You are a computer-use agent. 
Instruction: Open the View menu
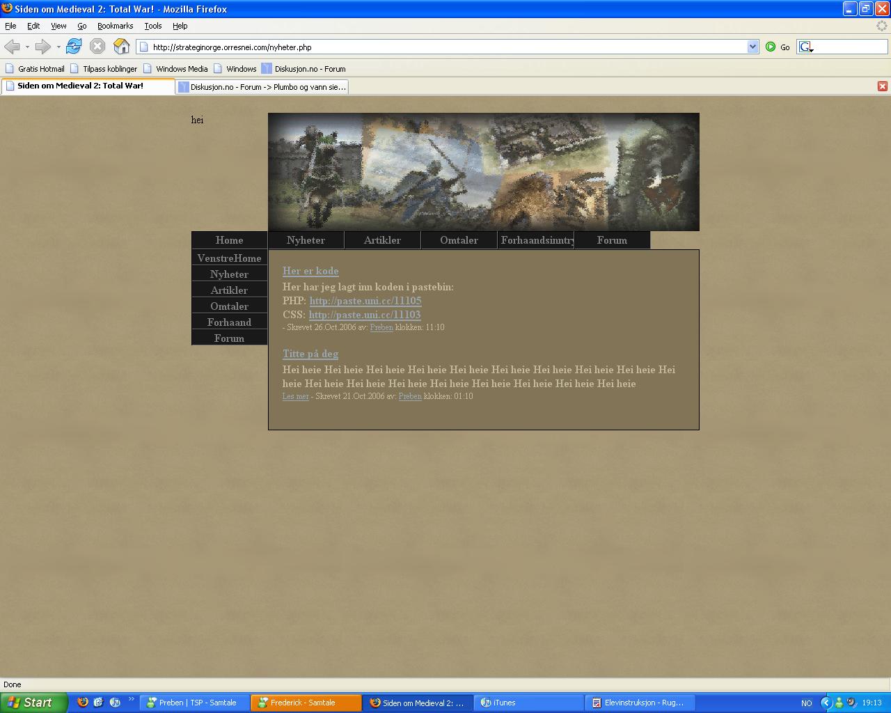click(58, 26)
